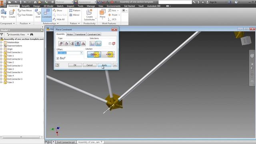Viewport: 256px width, 144px height.
Task: Click the Pattern tool
Action: tap(75, 10)
